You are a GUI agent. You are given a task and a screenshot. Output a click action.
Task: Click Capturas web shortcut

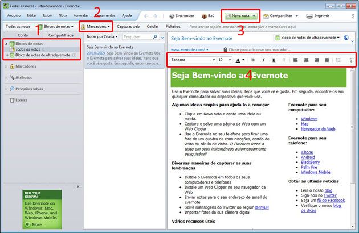(x=128, y=27)
